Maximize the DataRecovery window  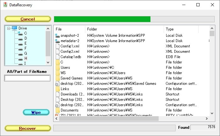point(198,5)
